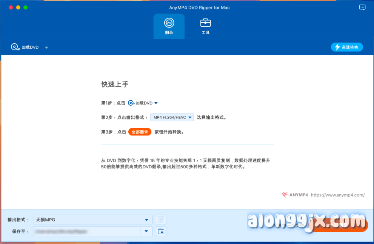Click the toolbox icon above 工具
Viewport: 374px width, 244px height.
[x=205, y=23]
